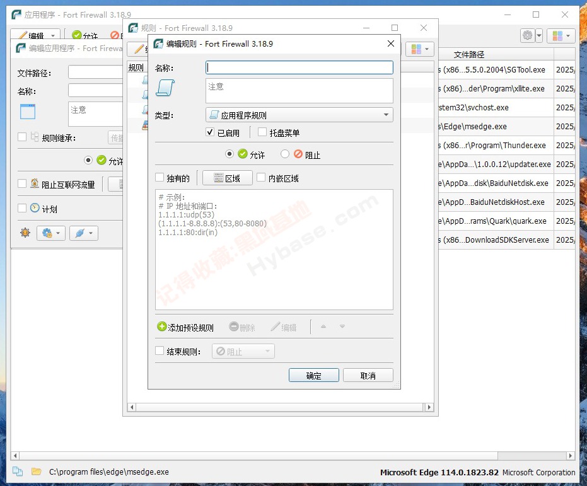
Task: Check the 计划 checkbox
Action: click(x=22, y=208)
